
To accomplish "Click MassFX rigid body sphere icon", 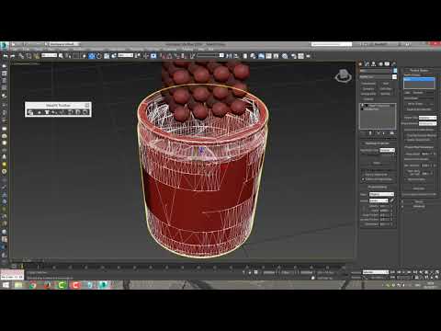I will pyautogui.click(x=40, y=112).
